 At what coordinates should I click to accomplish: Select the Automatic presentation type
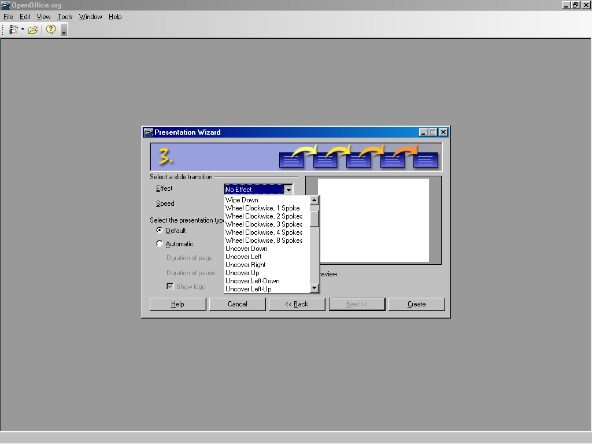[x=160, y=244]
